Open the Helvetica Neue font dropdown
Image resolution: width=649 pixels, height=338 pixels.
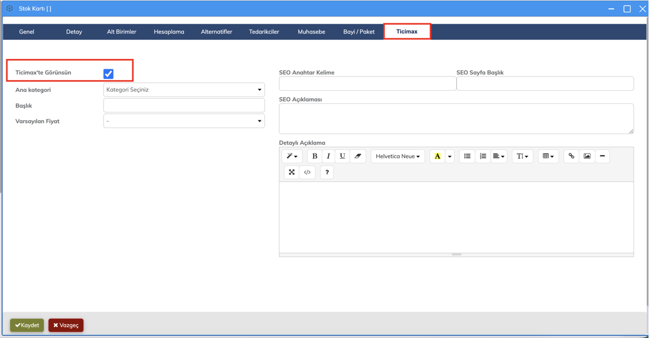coord(398,156)
